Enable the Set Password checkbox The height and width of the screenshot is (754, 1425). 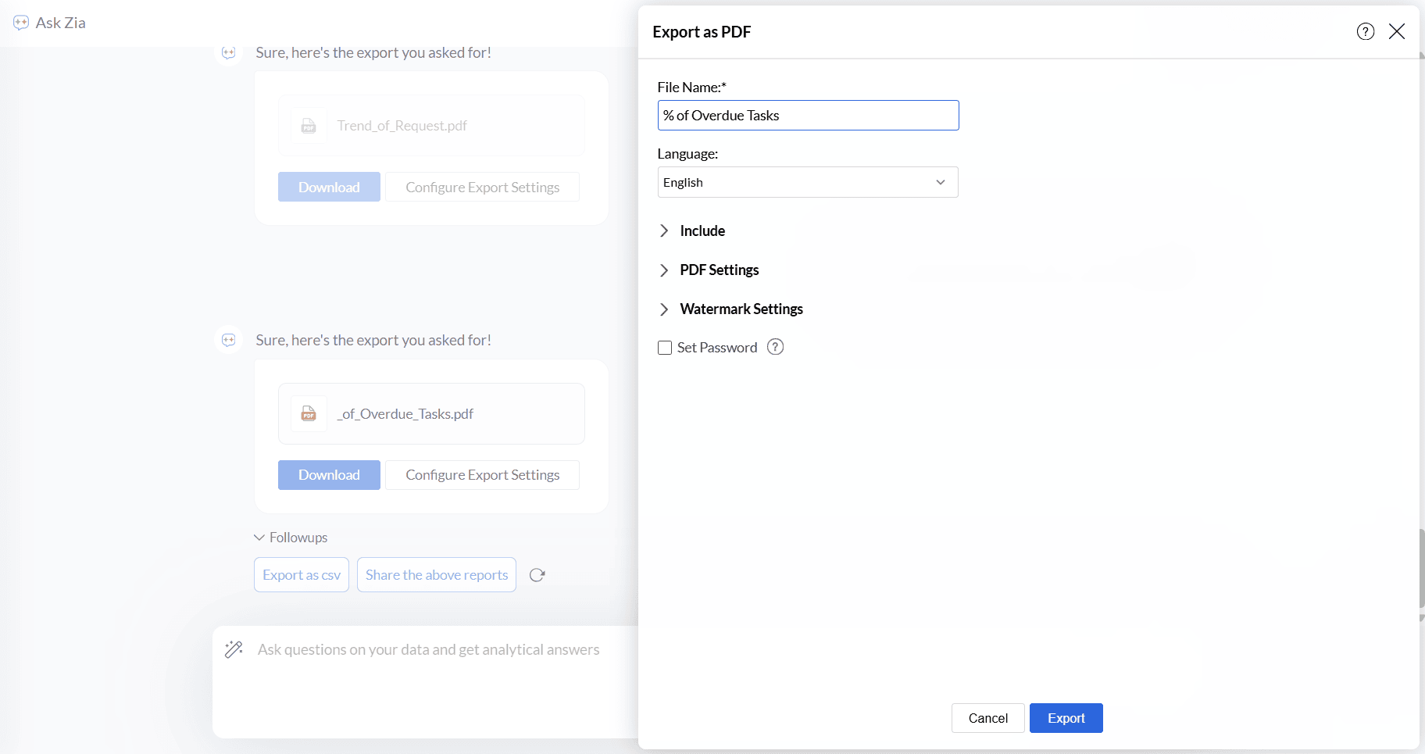coord(665,348)
